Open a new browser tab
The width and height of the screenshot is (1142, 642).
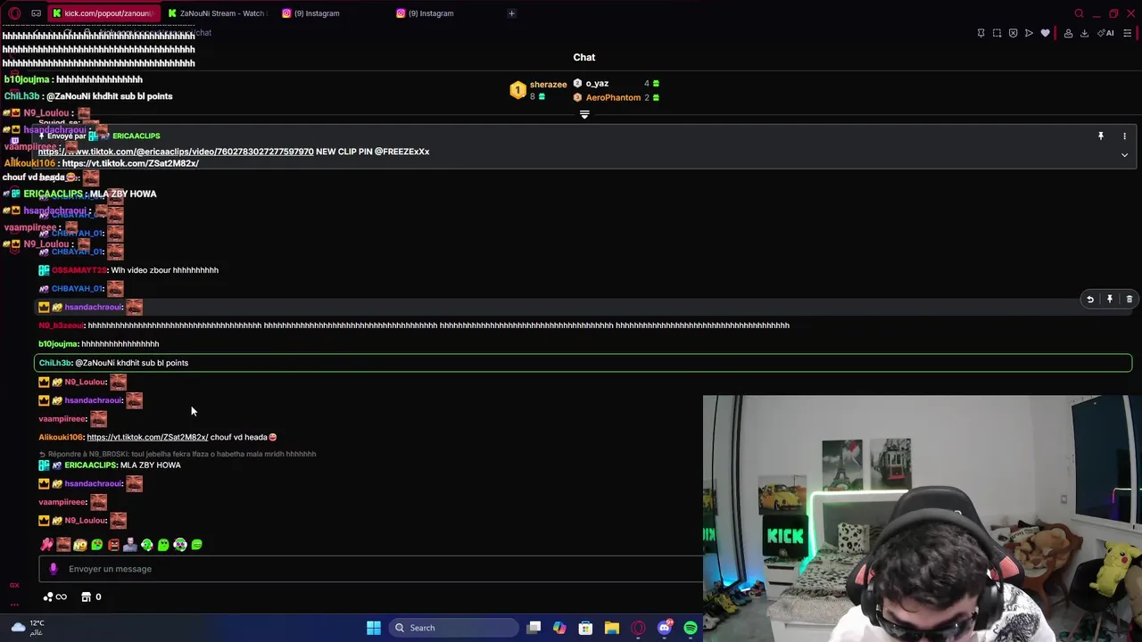[511, 13]
